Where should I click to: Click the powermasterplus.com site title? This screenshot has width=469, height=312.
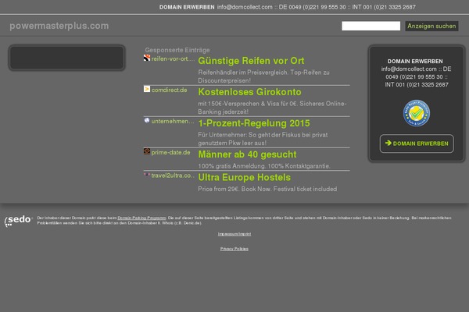click(x=59, y=26)
